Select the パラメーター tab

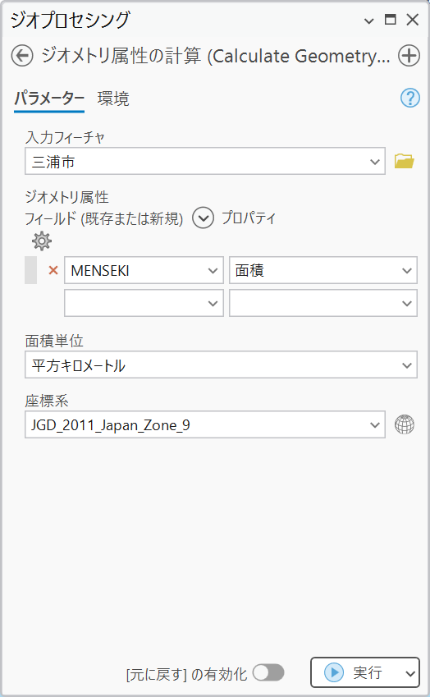click(49, 99)
